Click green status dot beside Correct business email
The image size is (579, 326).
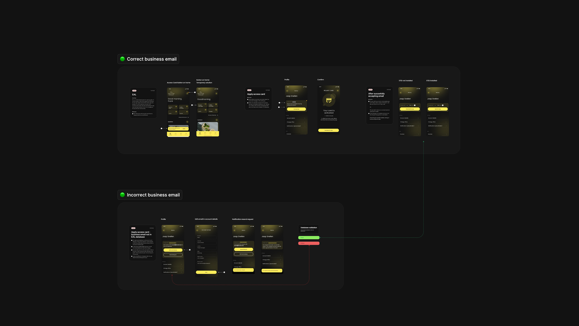(x=122, y=59)
